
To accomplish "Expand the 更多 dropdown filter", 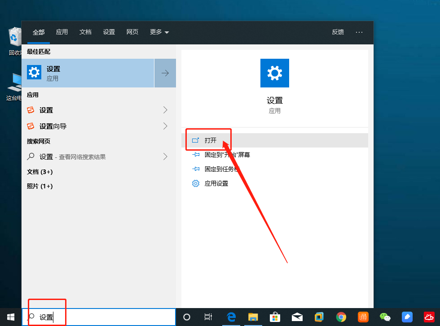I will [159, 32].
